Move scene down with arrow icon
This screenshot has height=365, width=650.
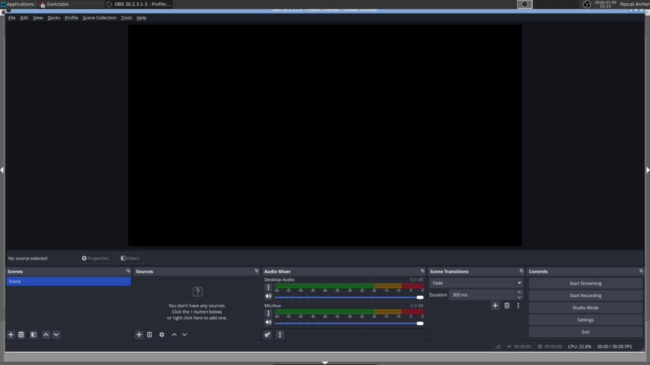tap(56, 335)
